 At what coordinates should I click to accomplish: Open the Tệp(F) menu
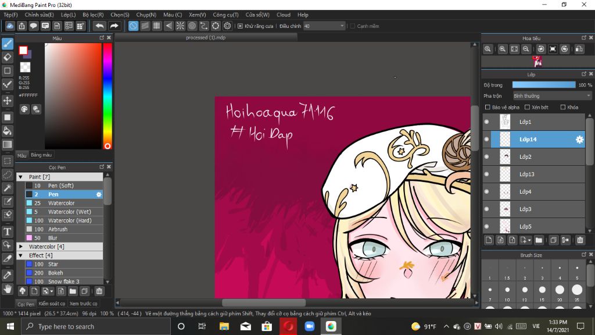[10, 15]
